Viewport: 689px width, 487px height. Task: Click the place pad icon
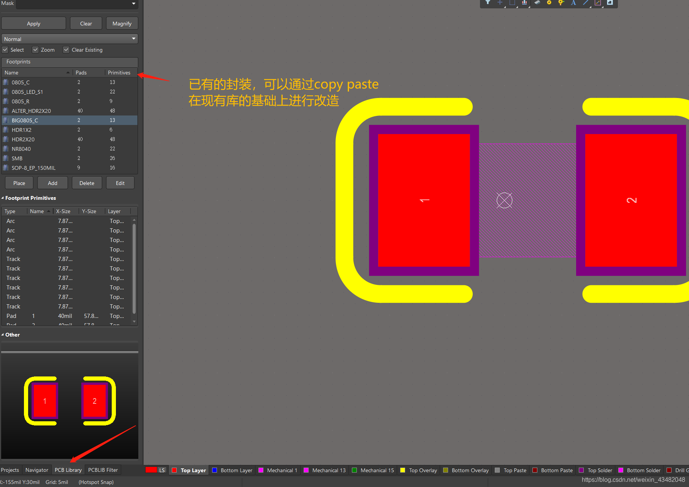(x=549, y=3)
